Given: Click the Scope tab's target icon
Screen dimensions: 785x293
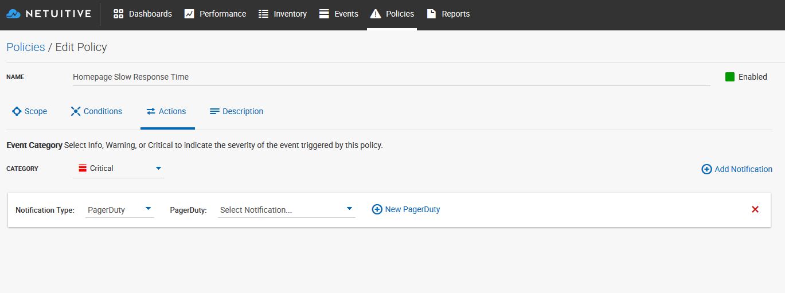Looking at the screenshot, I should [17, 111].
